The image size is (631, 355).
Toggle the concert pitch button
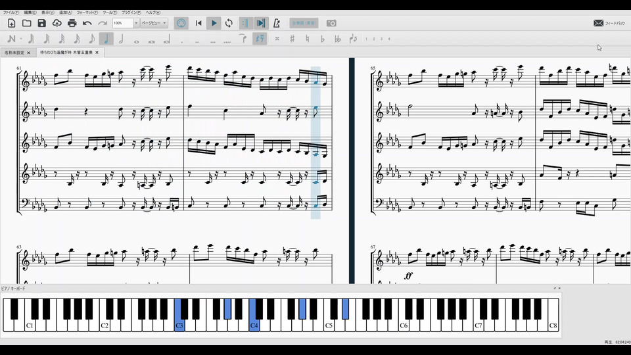304,23
